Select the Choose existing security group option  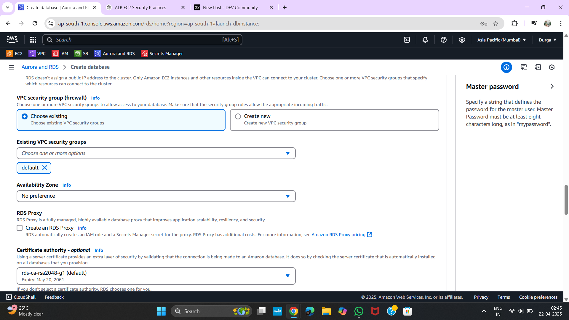[x=121, y=120]
